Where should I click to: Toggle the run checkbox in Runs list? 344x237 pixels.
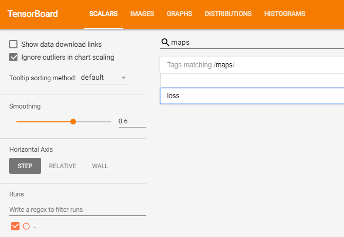(15, 226)
